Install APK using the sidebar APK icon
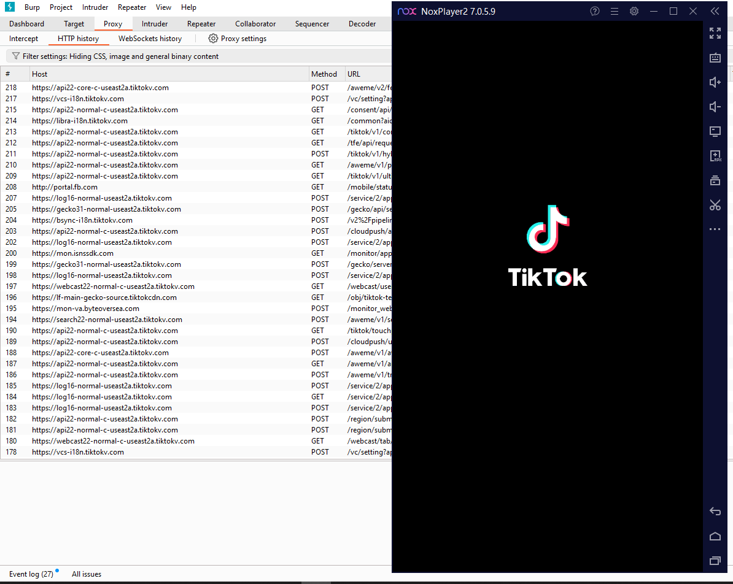This screenshot has width=733, height=584. pyautogui.click(x=715, y=156)
